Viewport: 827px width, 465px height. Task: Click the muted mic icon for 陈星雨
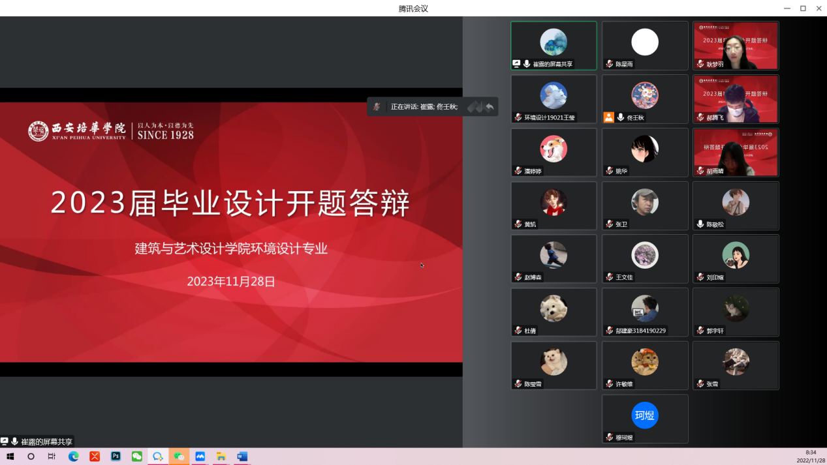(x=609, y=64)
